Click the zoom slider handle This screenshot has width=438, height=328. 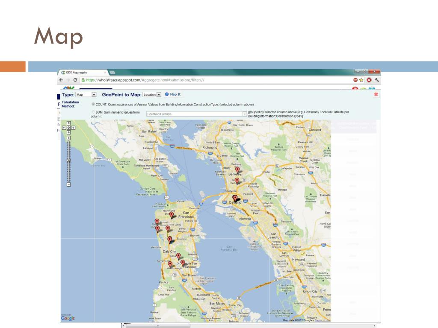coord(69,161)
